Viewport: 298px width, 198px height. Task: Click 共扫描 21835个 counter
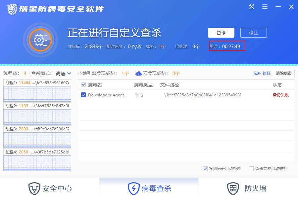pyautogui.click(x=85, y=47)
